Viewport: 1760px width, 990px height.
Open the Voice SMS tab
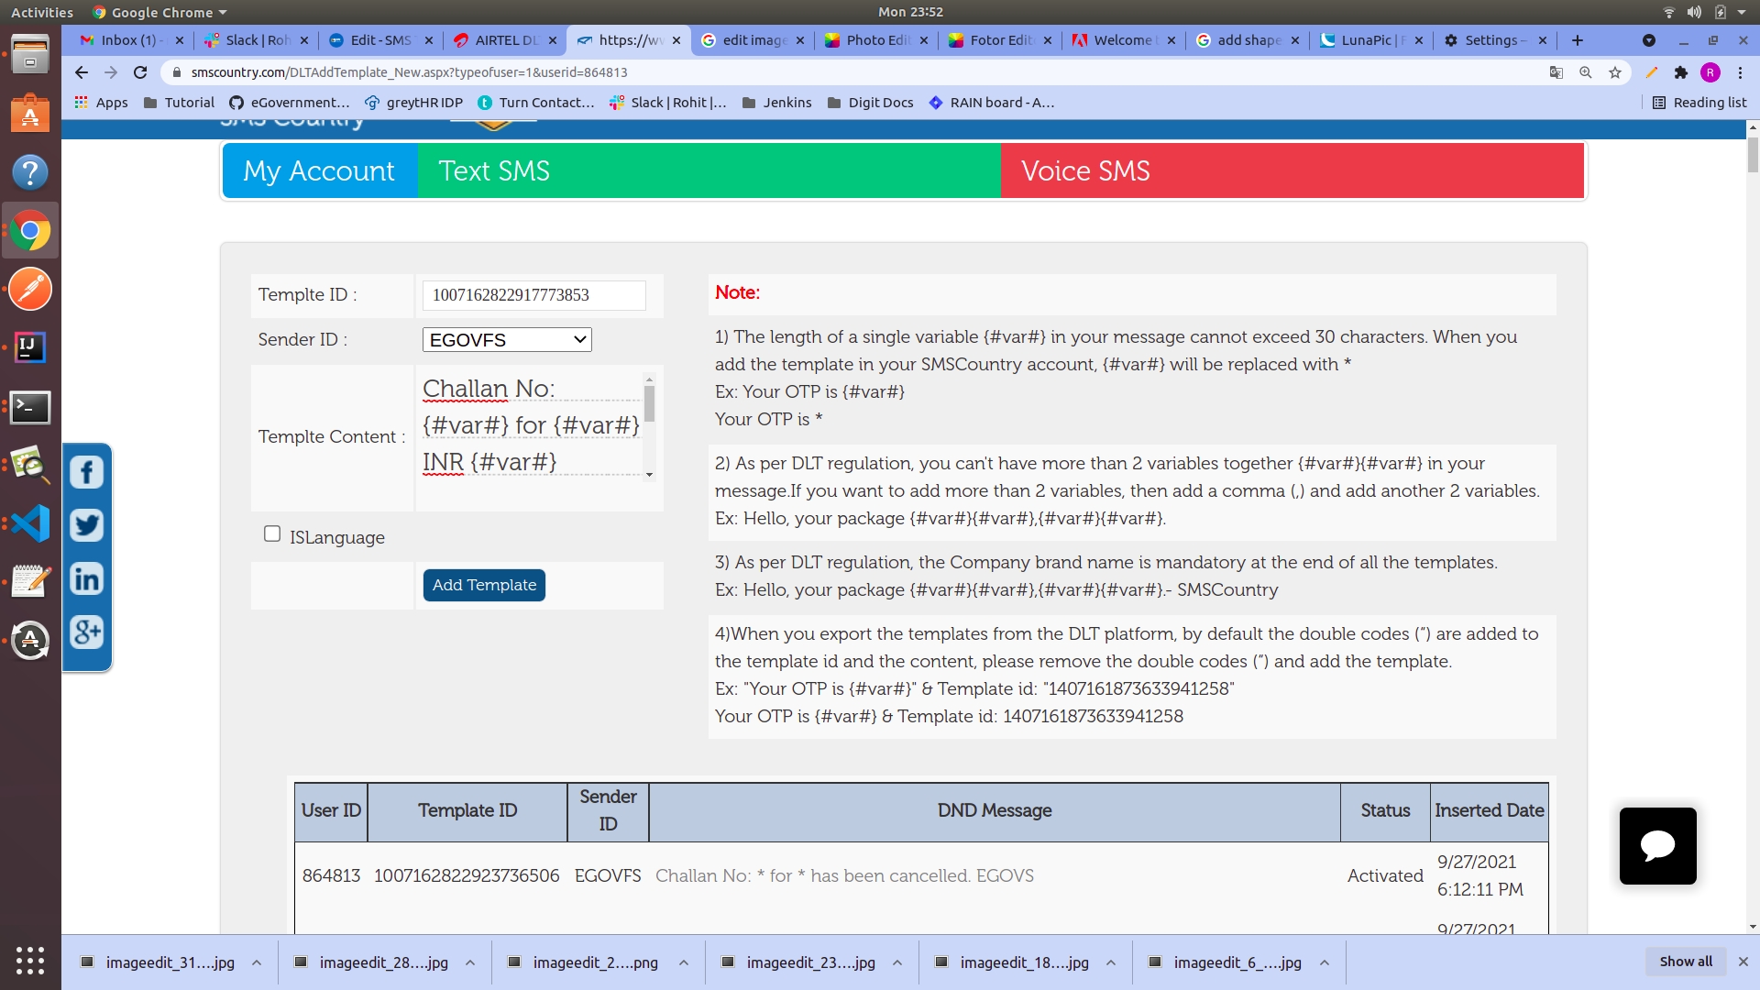click(1085, 170)
